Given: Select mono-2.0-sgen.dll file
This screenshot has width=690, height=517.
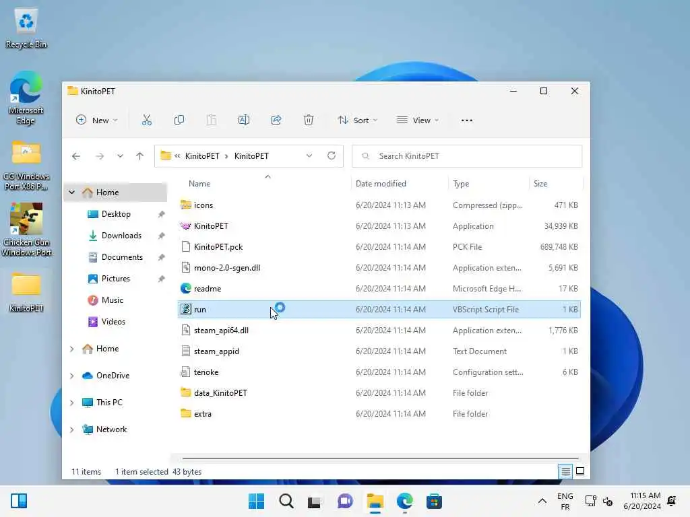Looking at the screenshot, I should [379, 268].
